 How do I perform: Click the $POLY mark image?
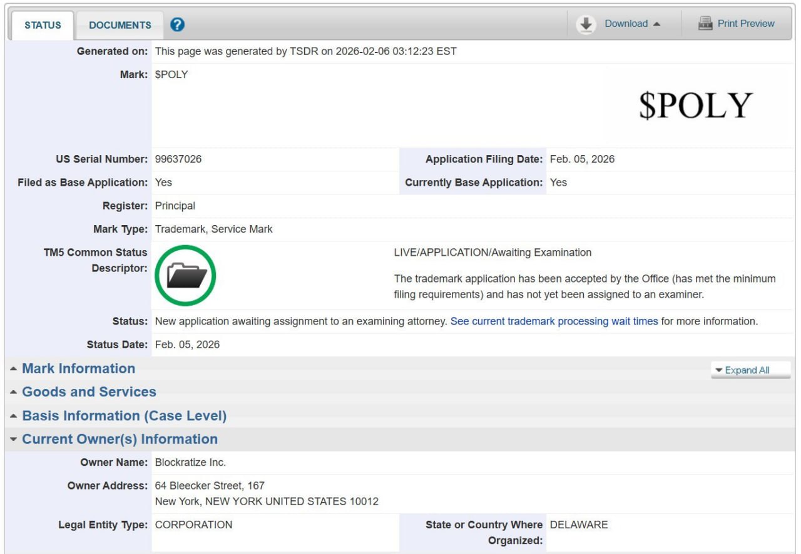tap(695, 106)
